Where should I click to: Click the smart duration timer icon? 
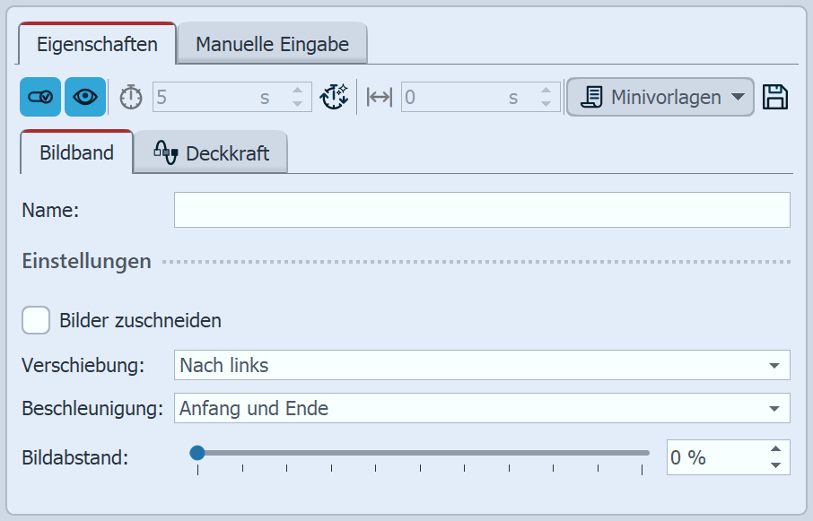point(334,97)
